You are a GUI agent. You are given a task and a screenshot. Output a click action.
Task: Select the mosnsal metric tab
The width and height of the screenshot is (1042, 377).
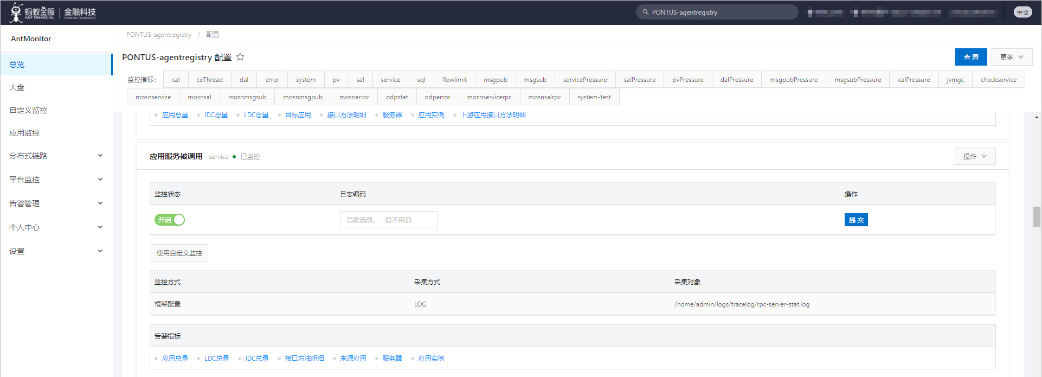pos(200,97)
